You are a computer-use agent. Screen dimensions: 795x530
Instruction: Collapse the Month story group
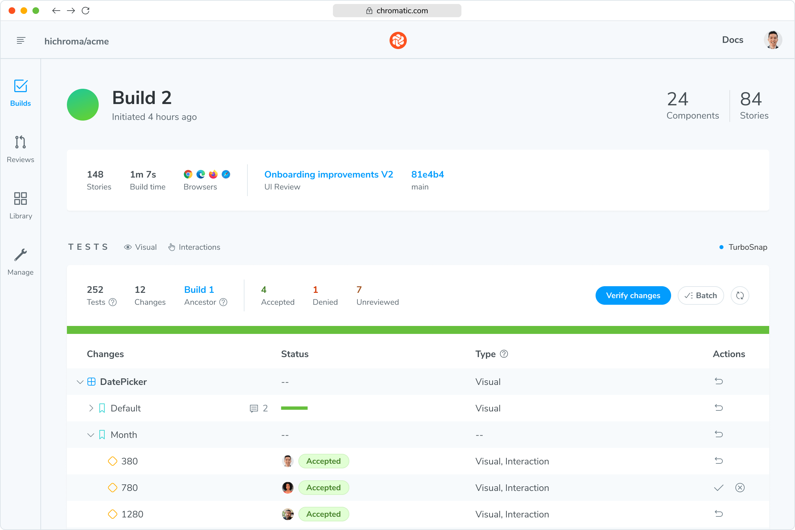coord(90,435)
